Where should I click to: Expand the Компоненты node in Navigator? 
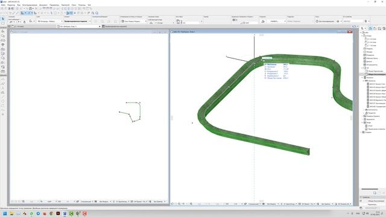[364, 110]
